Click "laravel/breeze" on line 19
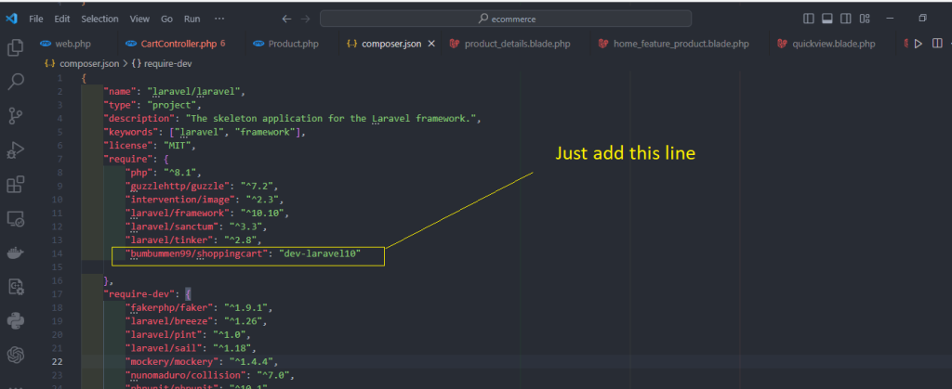 click(x=170, y=321)
